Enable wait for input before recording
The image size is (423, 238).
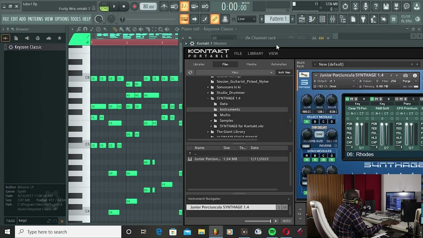174,6
